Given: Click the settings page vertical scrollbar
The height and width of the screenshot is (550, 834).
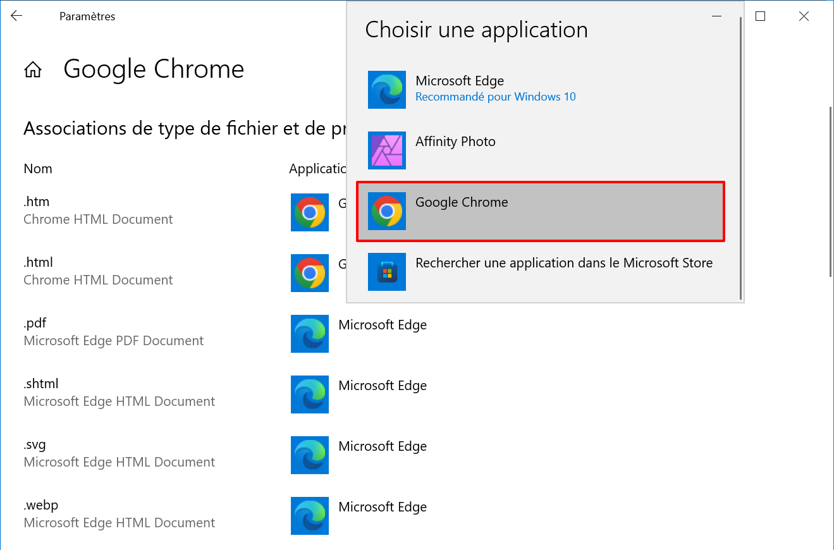Looking at the screenshot, I should pyautogui.click(x=831, y=191).
